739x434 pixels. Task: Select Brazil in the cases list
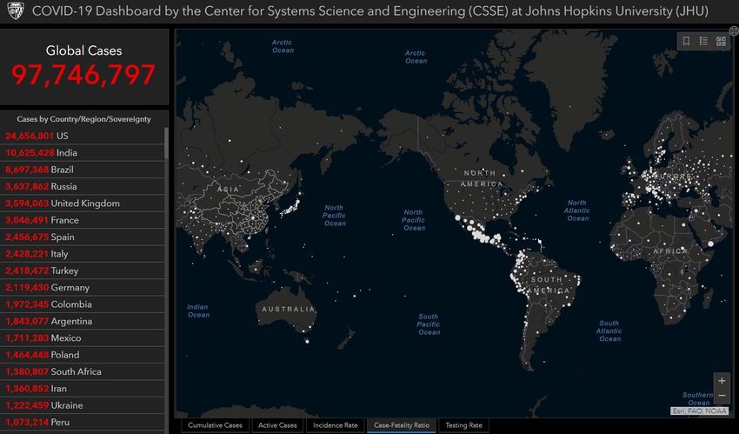pyautogui.click(x=82, y=170)
